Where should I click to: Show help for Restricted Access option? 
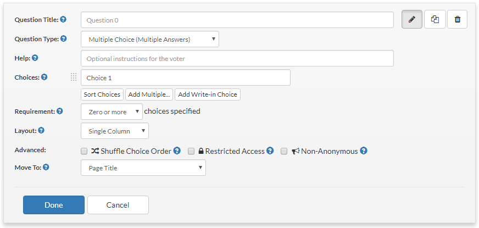click(270, 151)
